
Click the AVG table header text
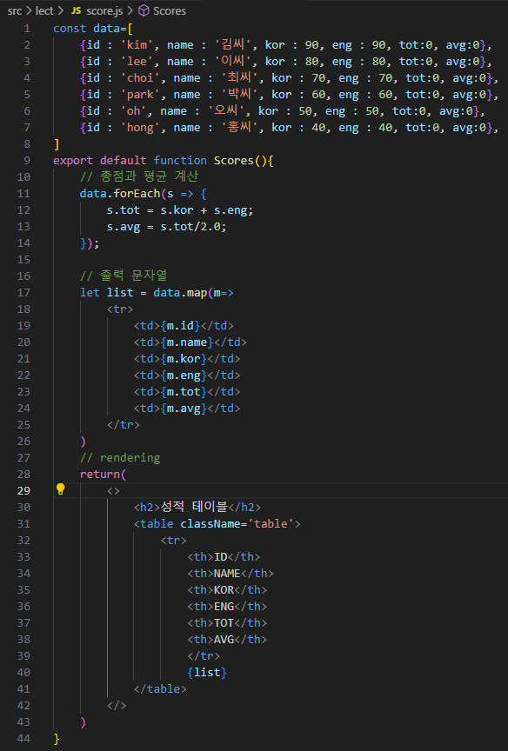tap(224, 640)
